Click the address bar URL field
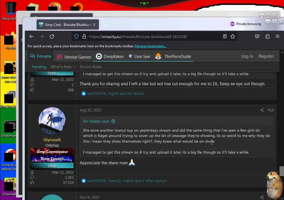This screenshot has width=284, height=200. click(x=154, y=37)
